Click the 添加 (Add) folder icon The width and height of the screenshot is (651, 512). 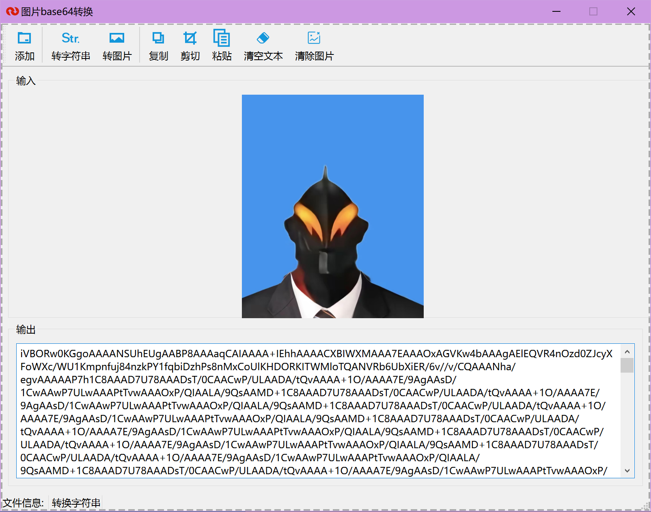[24, 38]
